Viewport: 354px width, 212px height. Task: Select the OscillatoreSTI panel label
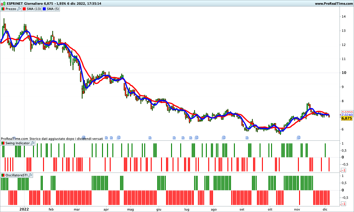(17, 175)
